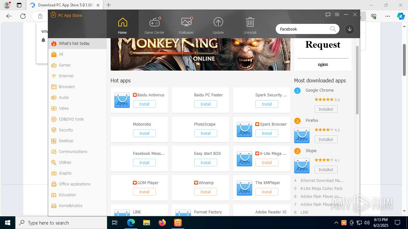
Task: Install Spark Browser
Action: tap(267, 133)
